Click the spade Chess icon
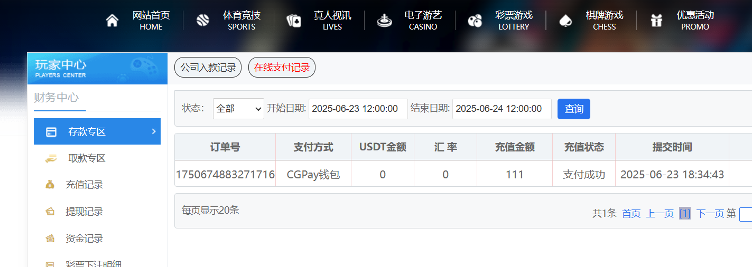The height and width of the screenshot is (267, 752). pyautogui.click(x=565, y=21)
